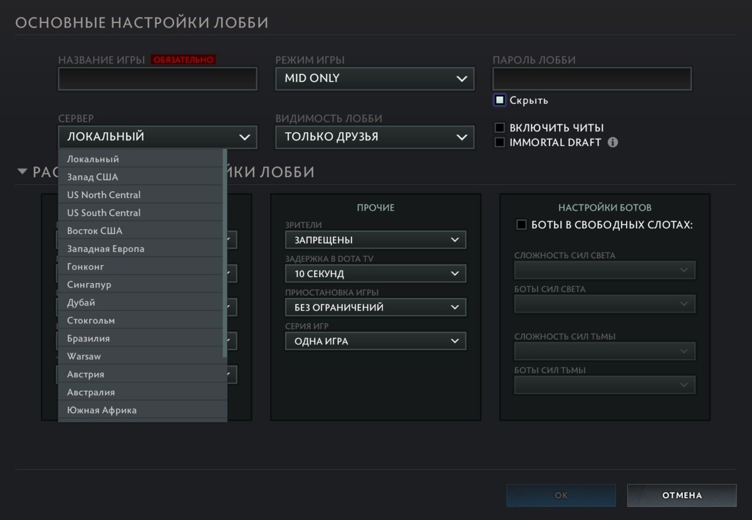Focus the НАЗВАНИЕ ИГРЫ input field

(157, 79)
